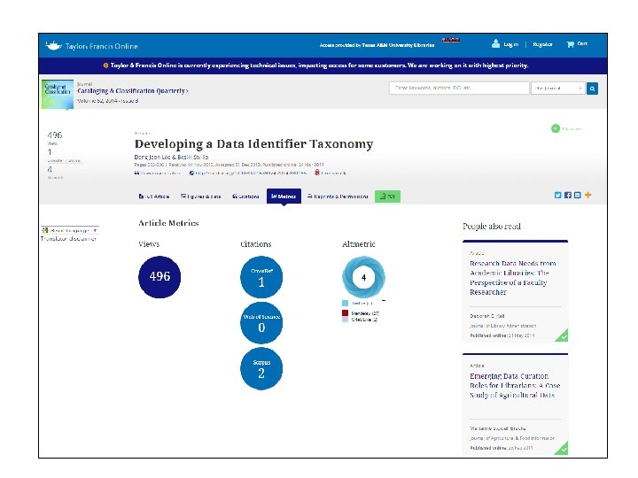
Task: Click the People also read heading
Action: point(492,227)
